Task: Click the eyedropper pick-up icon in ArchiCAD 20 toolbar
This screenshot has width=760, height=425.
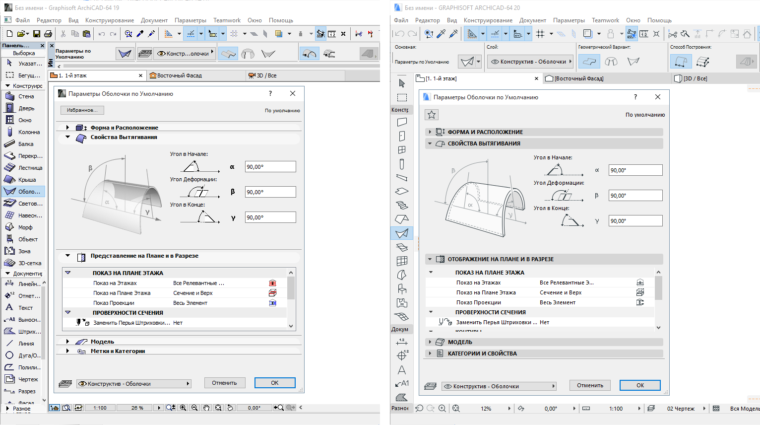Action: [x=442, y=34]
